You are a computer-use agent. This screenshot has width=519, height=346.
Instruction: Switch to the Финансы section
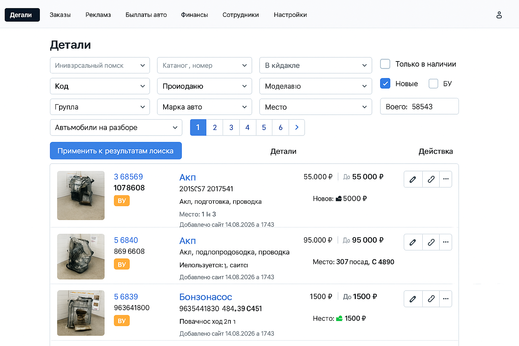(x=194, y=15)
